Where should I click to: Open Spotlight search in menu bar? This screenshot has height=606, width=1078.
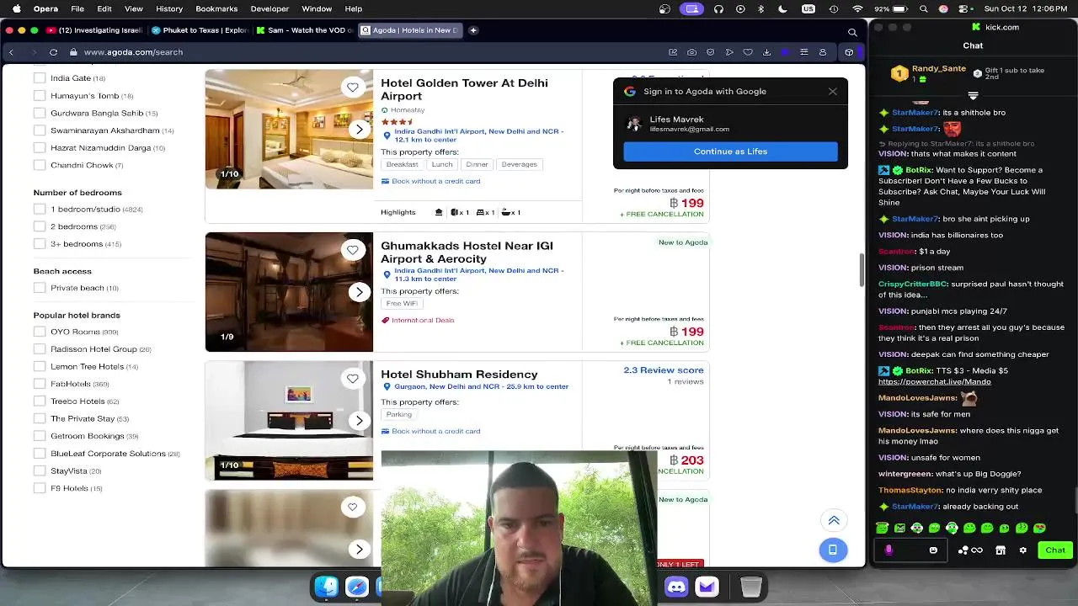[924, 8]
